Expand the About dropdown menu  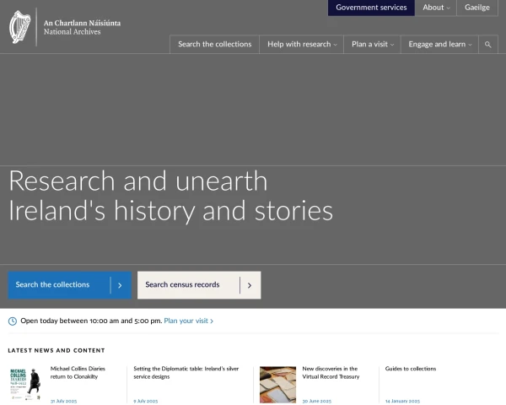click(436, 8)
